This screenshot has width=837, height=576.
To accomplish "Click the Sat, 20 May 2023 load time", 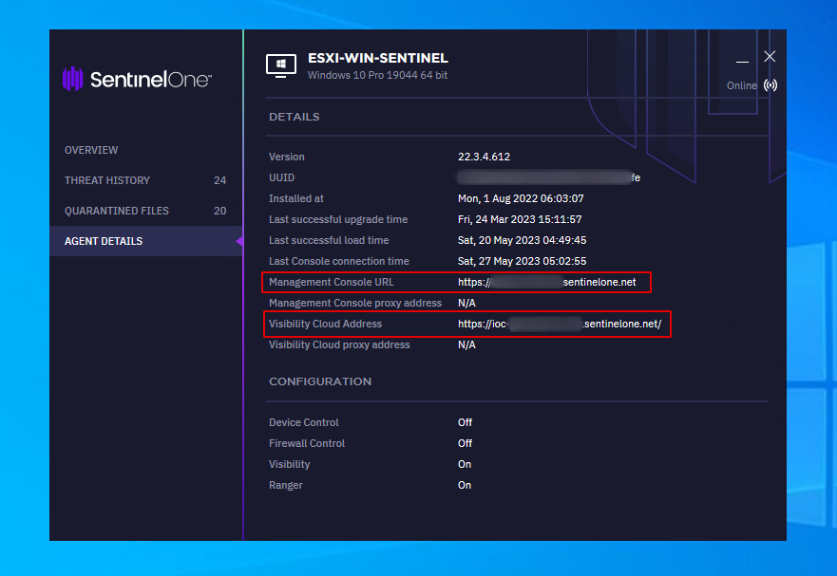I will (523, 240).
